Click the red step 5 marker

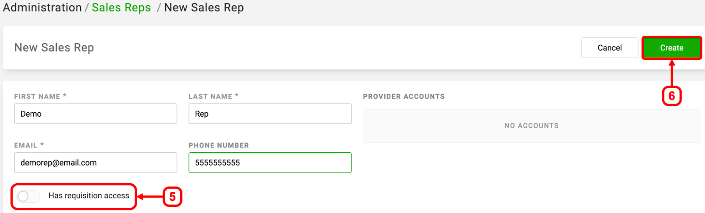172,197
